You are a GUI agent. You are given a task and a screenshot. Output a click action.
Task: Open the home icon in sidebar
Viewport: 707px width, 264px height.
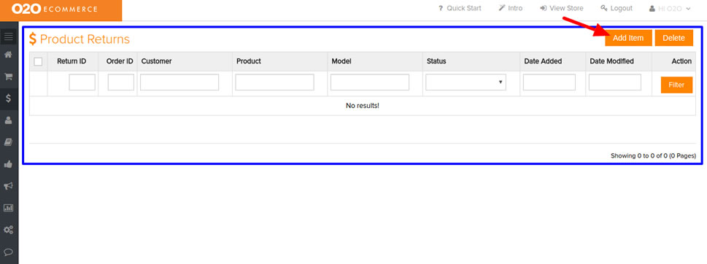click(9, 55)
